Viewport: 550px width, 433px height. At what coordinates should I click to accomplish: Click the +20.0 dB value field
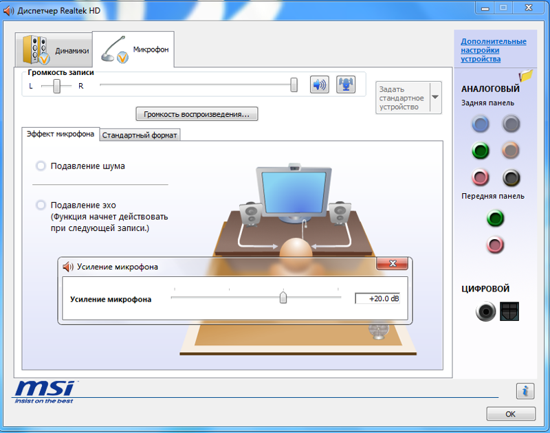tap(377, 299)
